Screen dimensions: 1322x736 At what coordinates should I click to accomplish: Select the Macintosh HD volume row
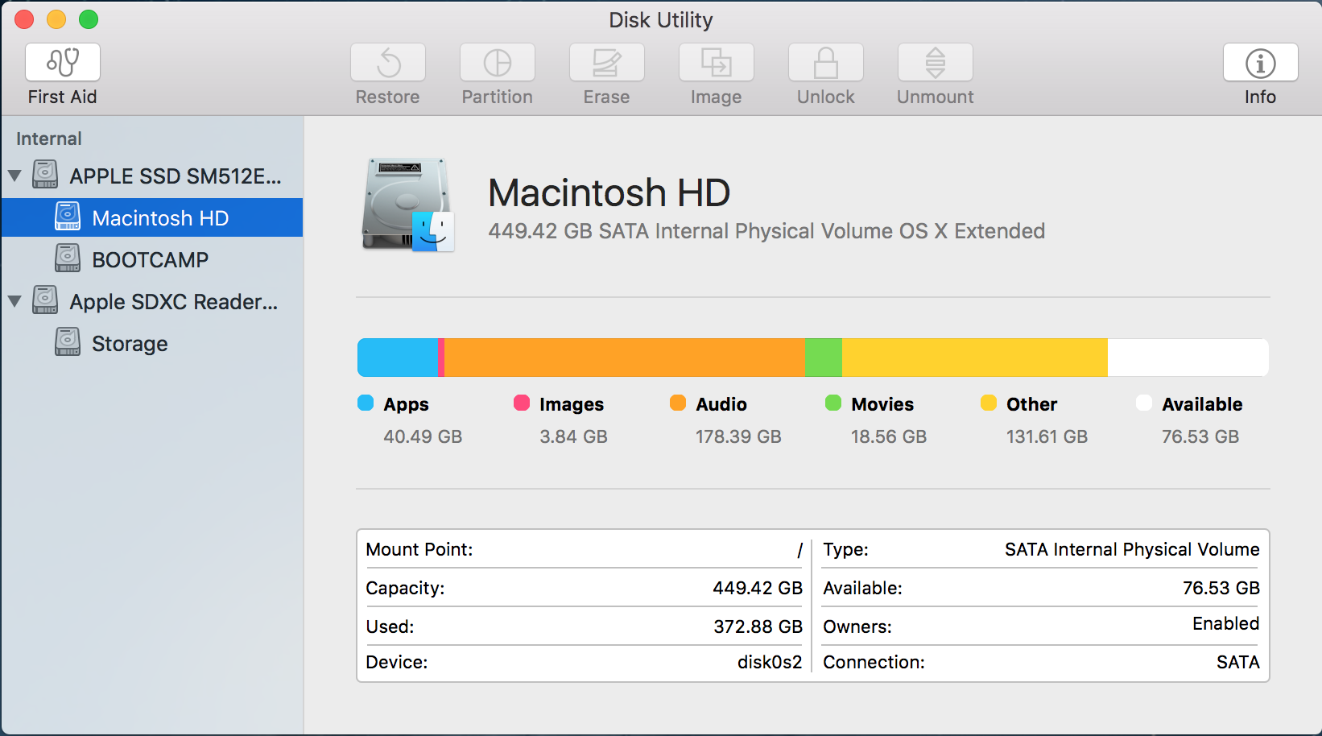point(152,217)
